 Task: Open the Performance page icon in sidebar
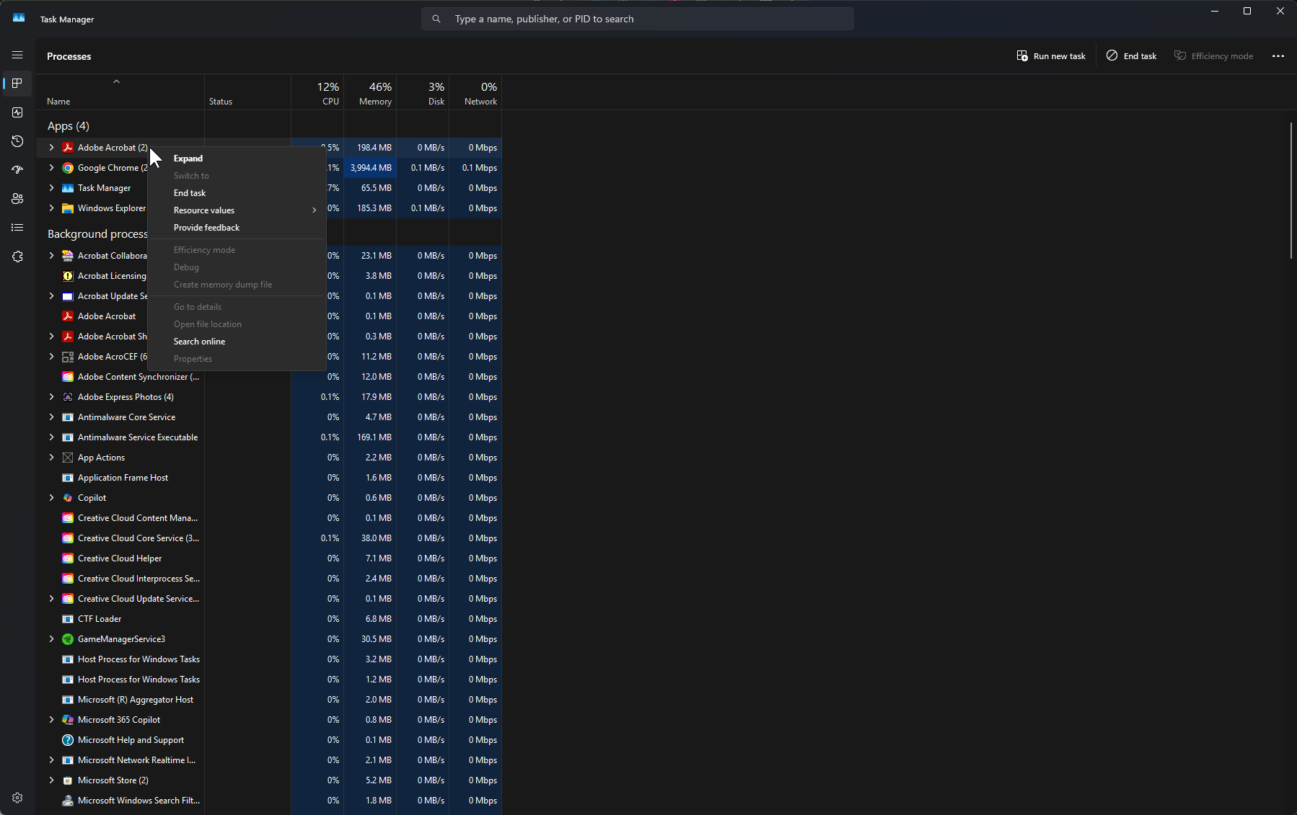coord(17,112)
